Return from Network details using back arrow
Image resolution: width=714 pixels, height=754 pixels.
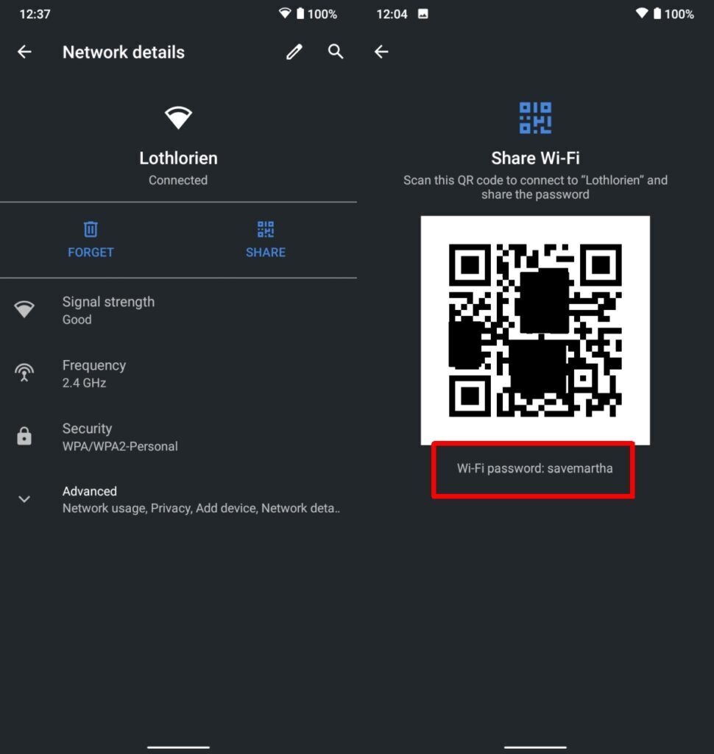(x=24, y=52)
